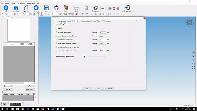The height and width of the screenshot is (111, 197).
Task: Launch the Nesting tool
Action: pos(66,8)
